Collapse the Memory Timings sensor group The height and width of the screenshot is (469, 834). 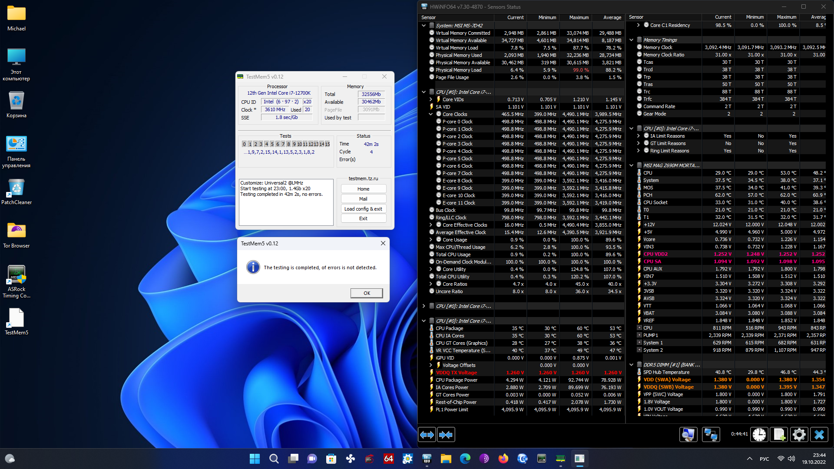click(x=632, y=40)
